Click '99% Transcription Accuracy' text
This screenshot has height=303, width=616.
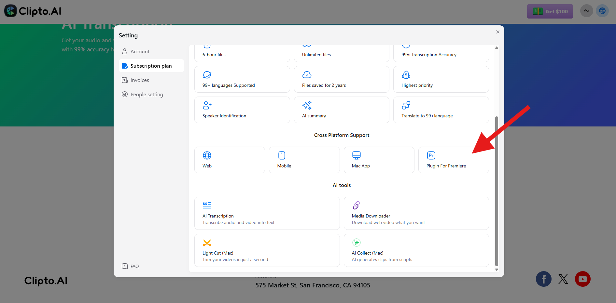[x=429, y=55]
